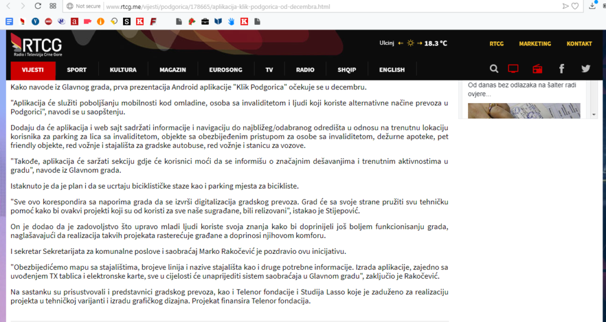Select the MAGAZIN menu item
Image resolution: width=606 pixels, height=322 pixels.
(x=173, y=70)
